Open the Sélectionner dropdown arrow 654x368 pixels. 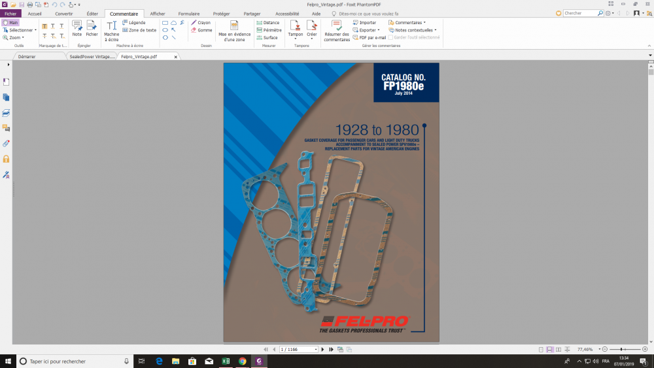click(x=35, y=30)
